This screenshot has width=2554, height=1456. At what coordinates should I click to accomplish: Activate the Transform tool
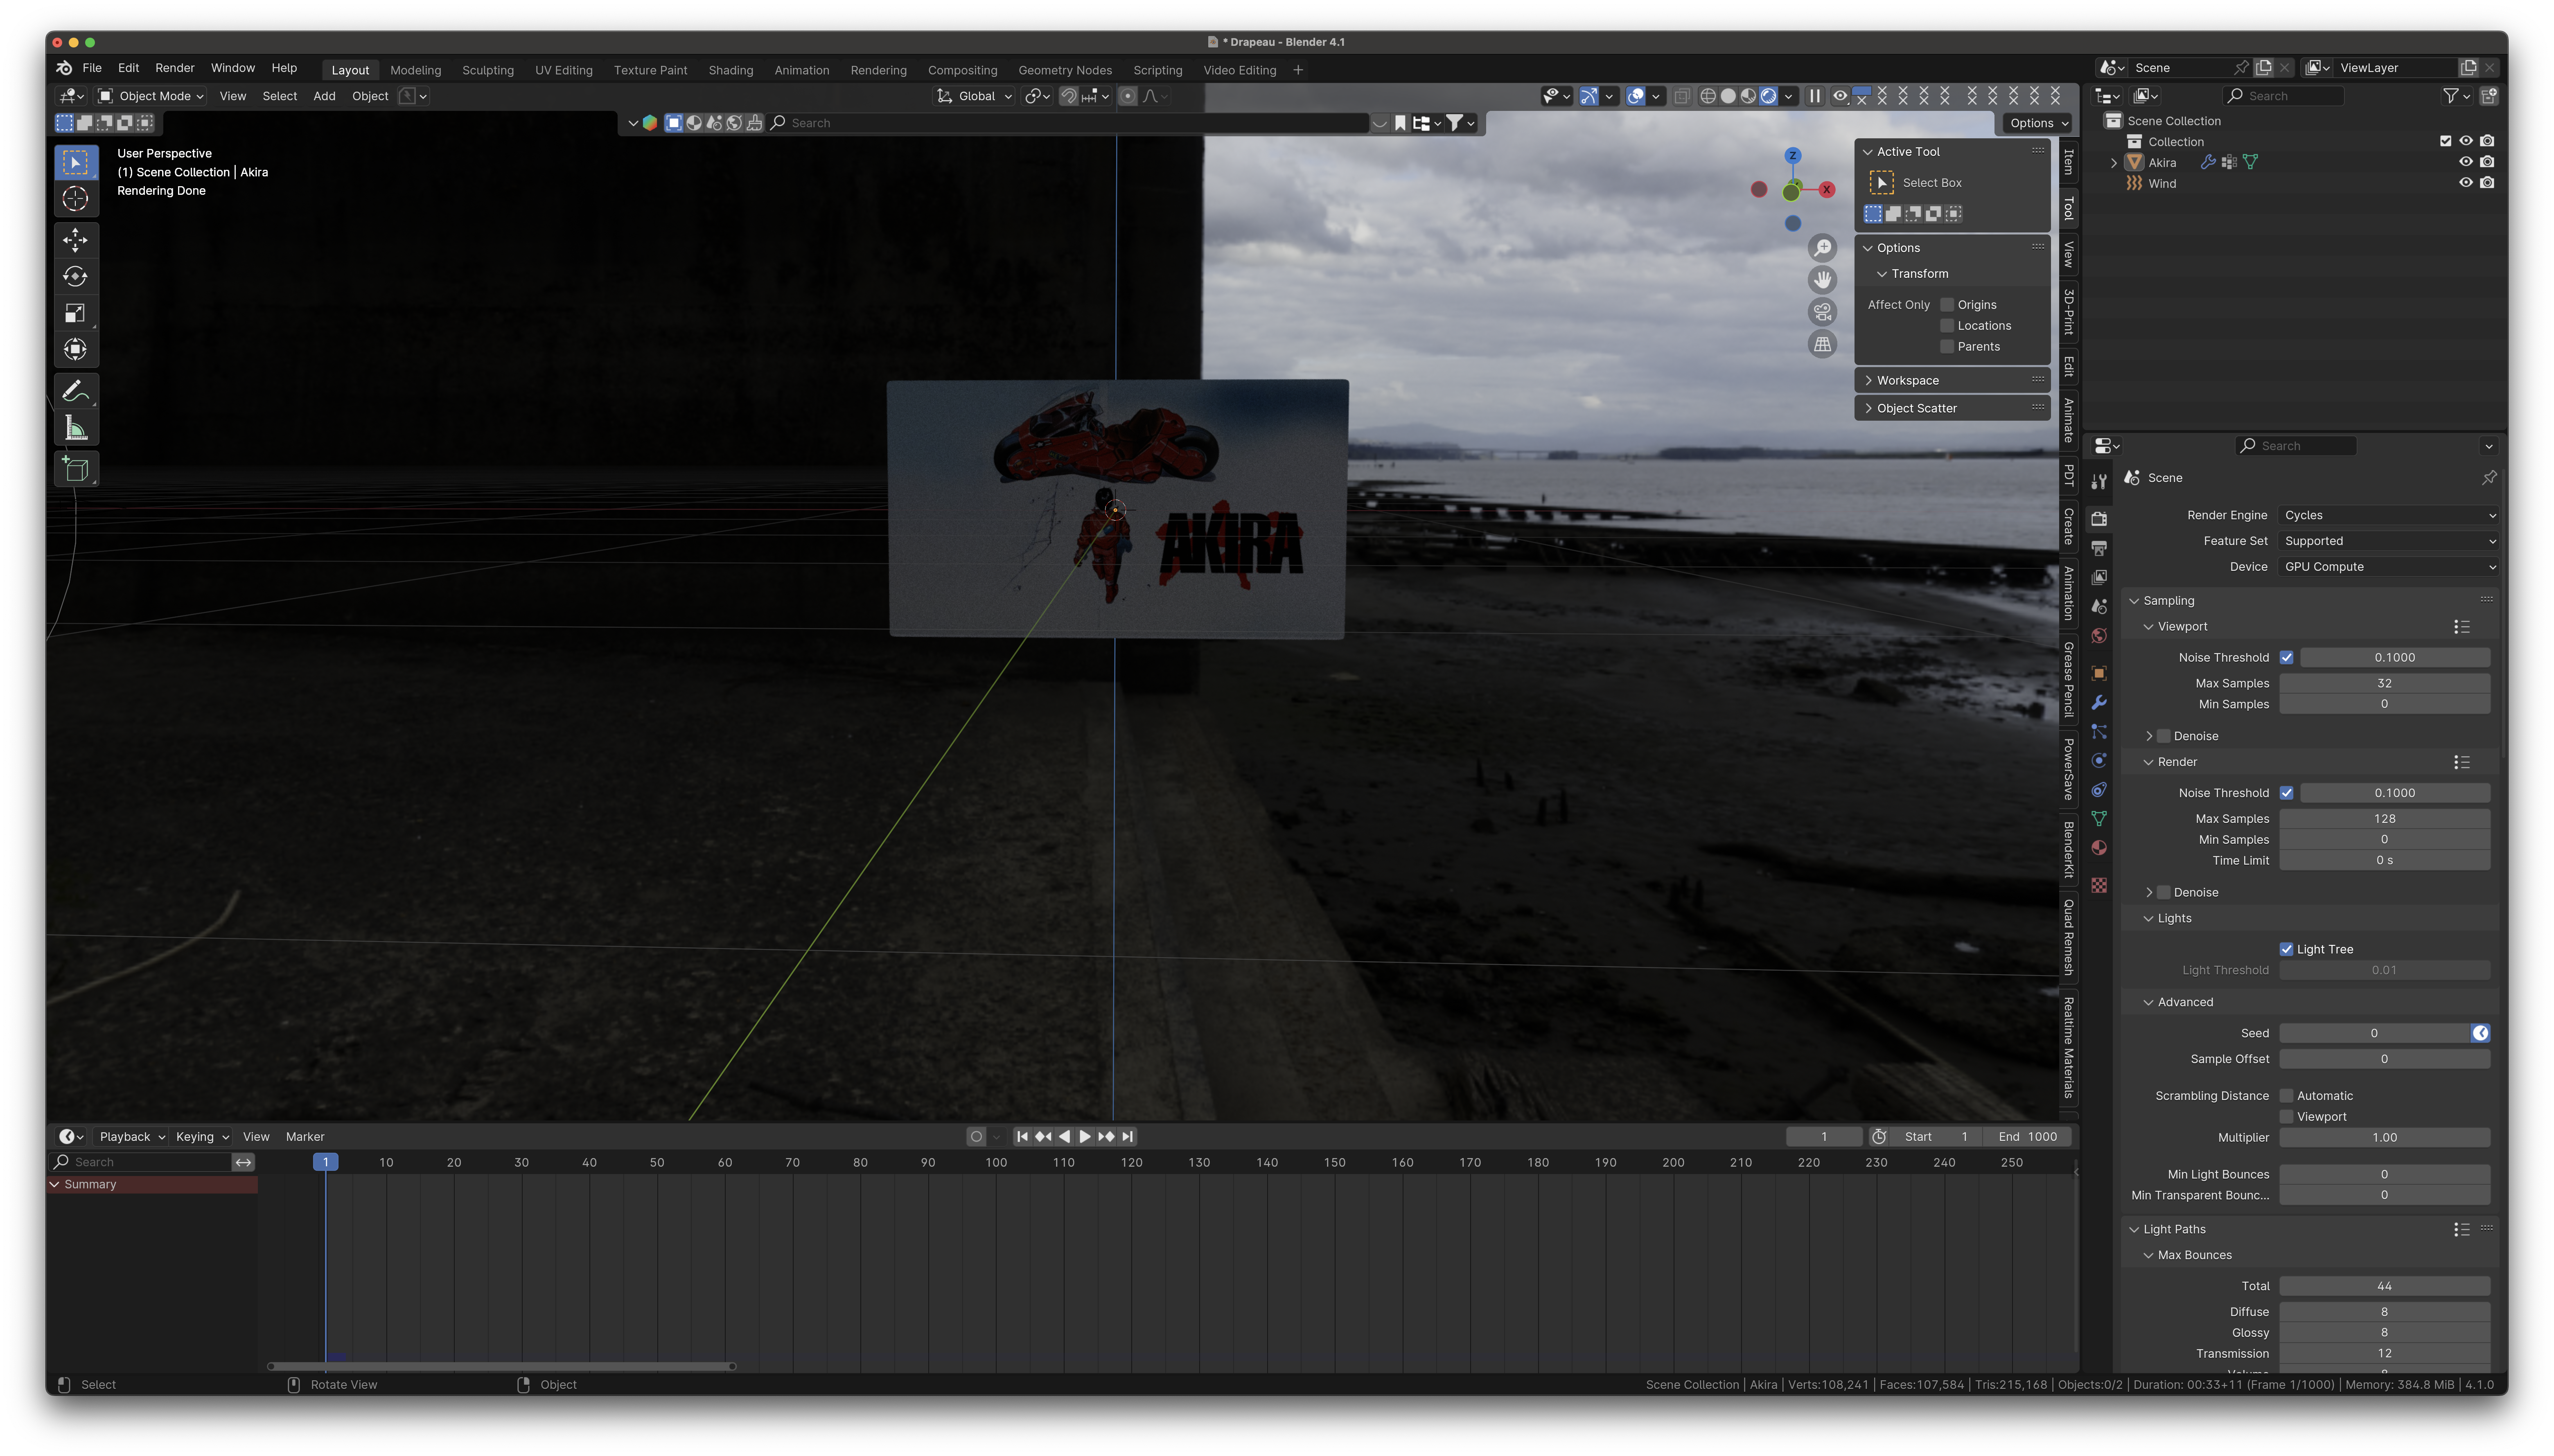tap(75, 350)
